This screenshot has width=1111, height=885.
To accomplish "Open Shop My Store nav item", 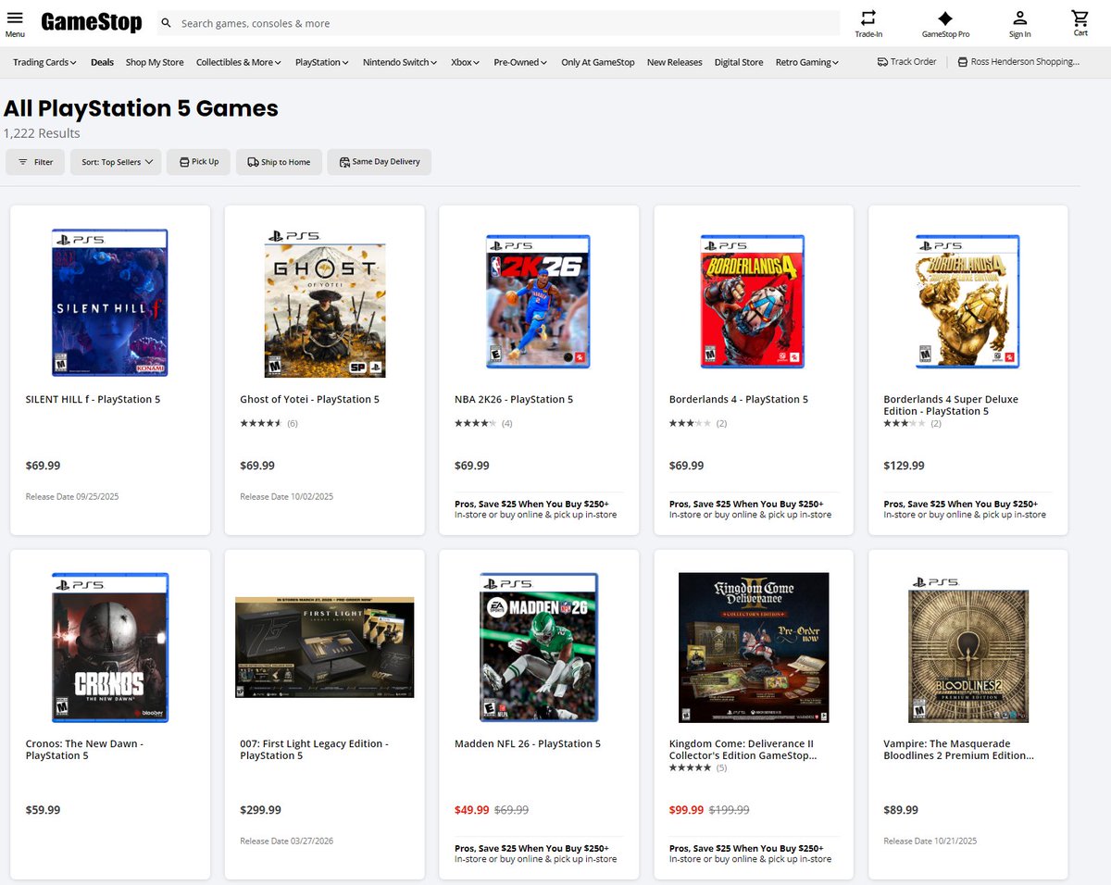I will 155,62.
